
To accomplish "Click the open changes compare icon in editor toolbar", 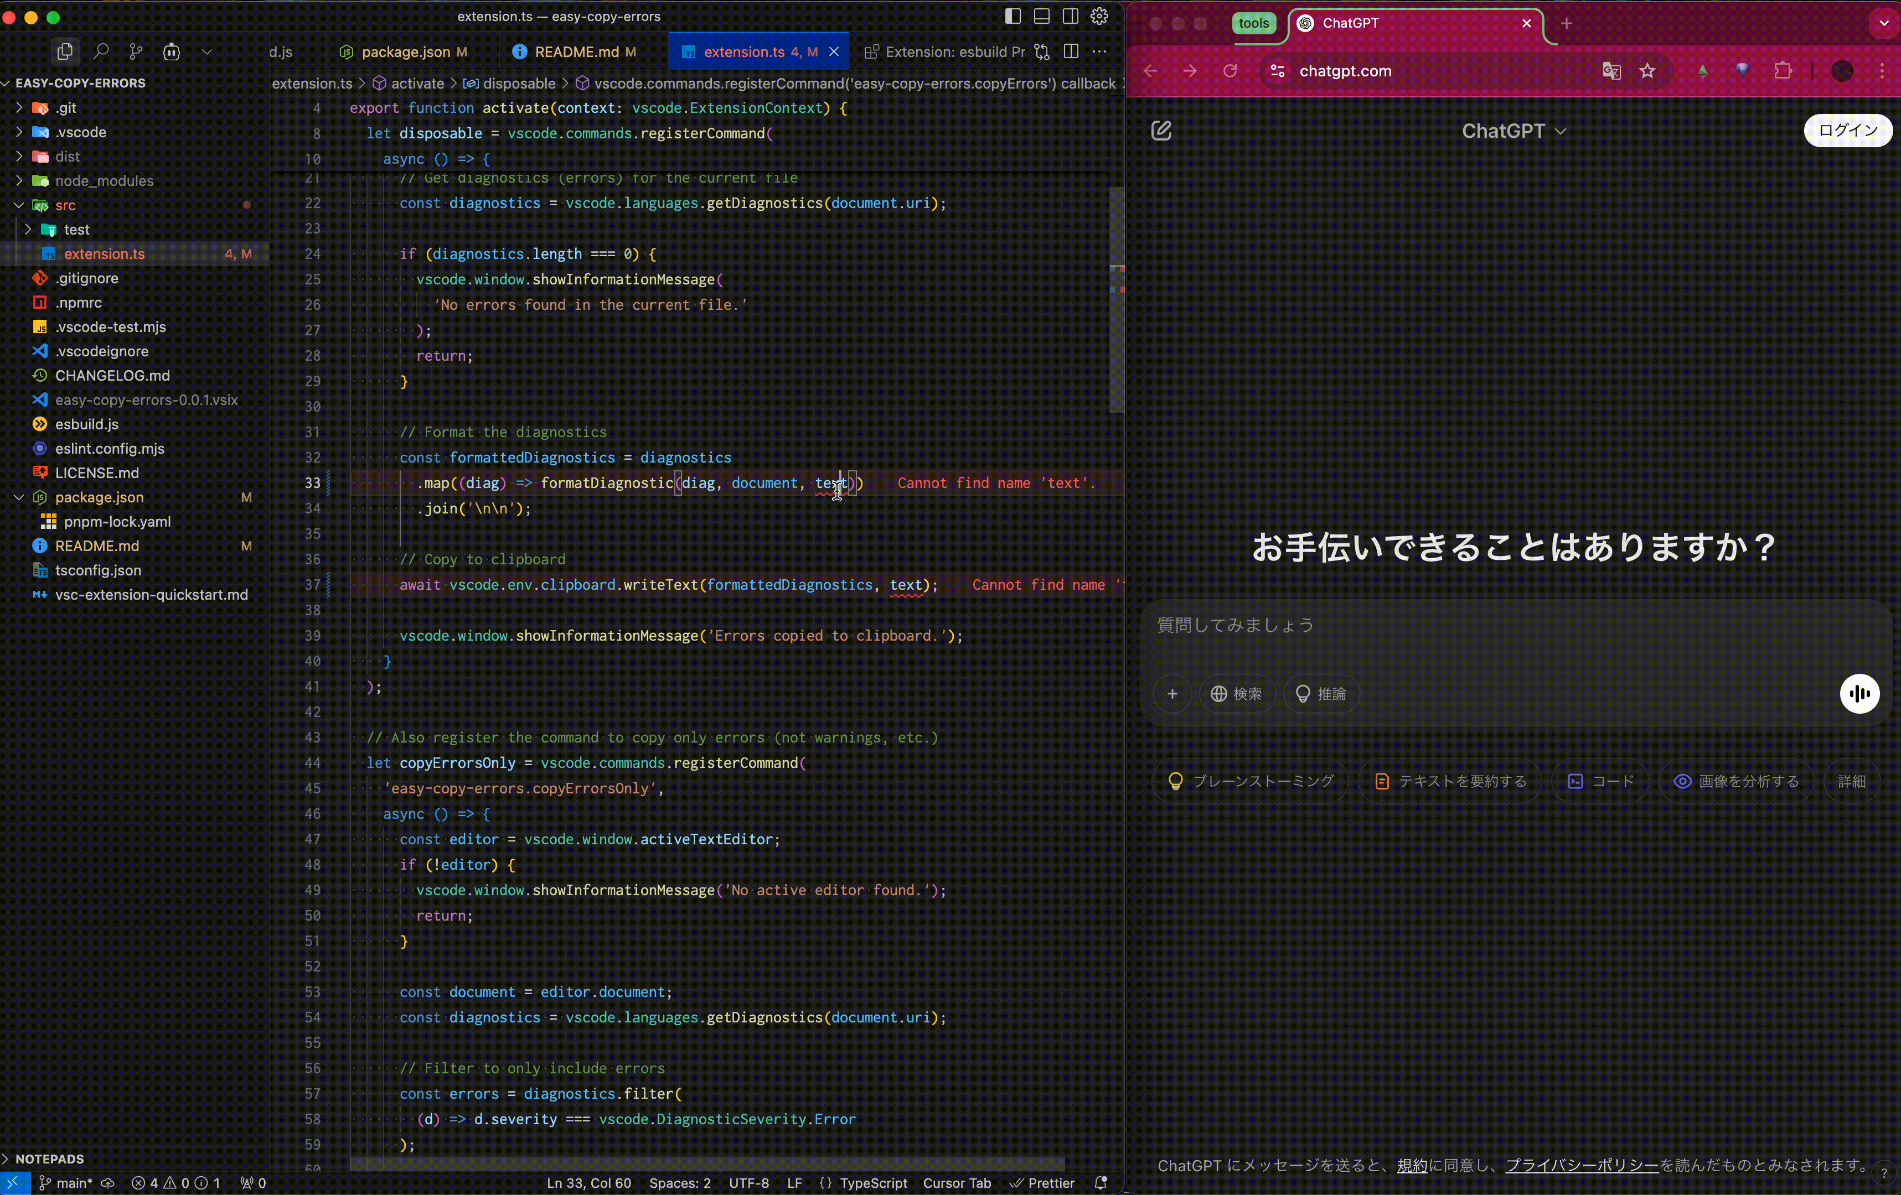I will [1042, 52].
